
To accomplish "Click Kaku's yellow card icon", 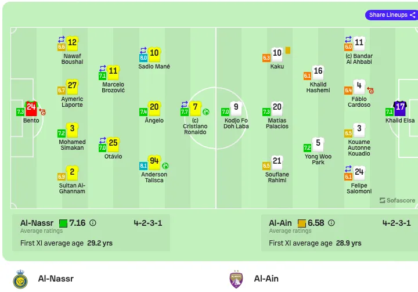I will pyautogui.click(x=287, y=51).
